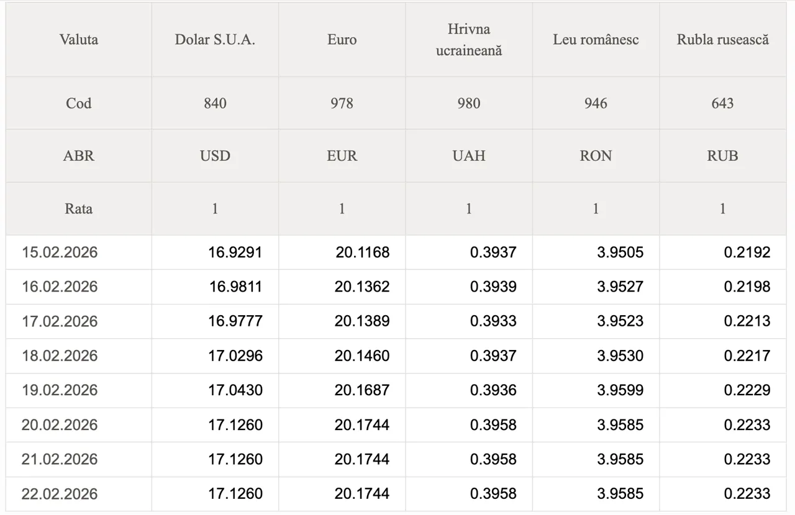Click the RUB rate 0.2213

(x=747, y=321)
